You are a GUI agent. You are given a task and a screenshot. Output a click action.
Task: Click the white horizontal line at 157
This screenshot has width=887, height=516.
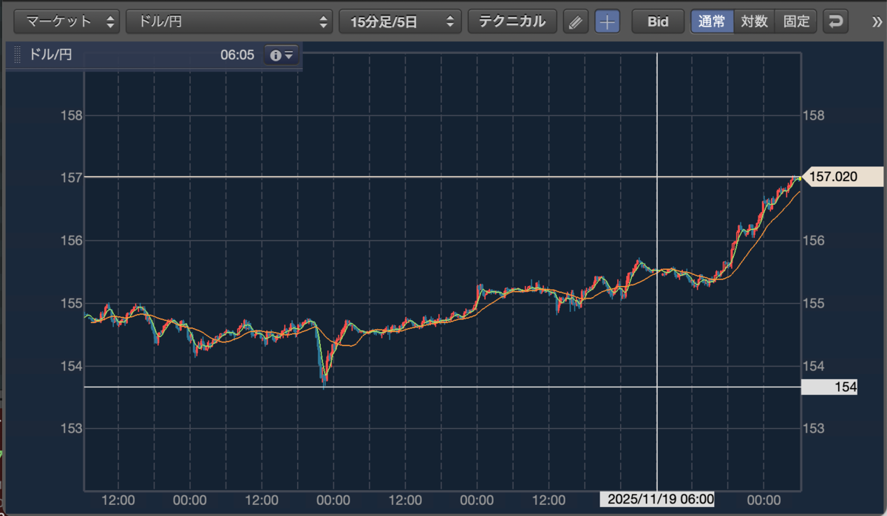pos(443,177)
